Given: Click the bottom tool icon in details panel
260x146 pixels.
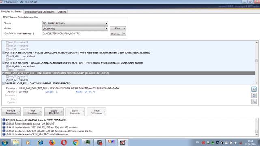Looking at the screenshot, I should (254, 102).
